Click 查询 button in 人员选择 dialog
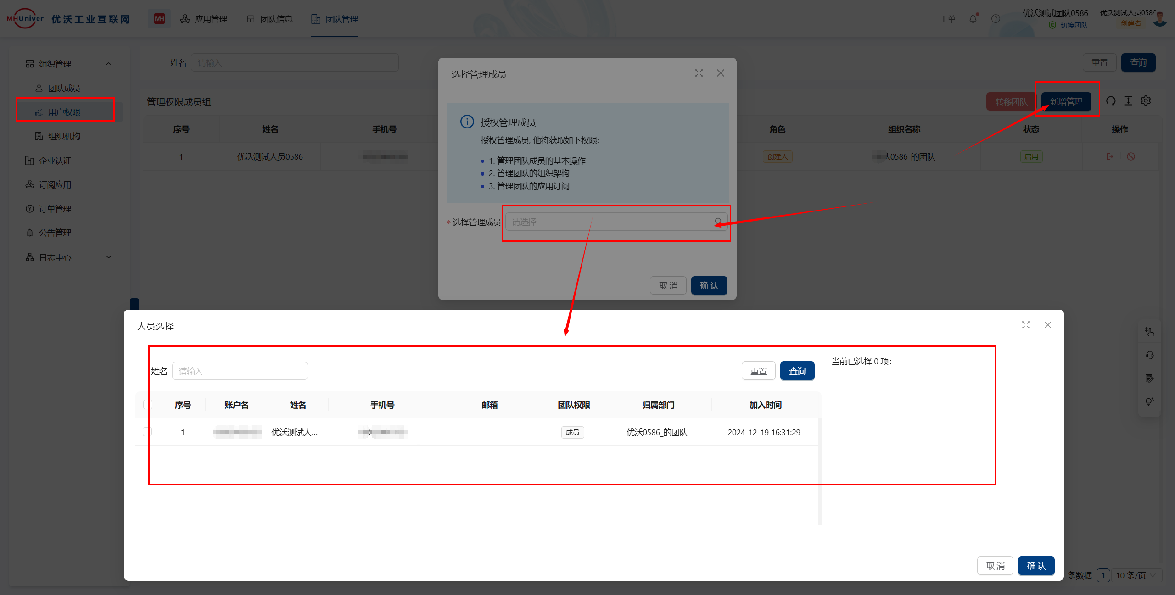The width and height of the screenshot is (1175, 595). pos(797,371)
